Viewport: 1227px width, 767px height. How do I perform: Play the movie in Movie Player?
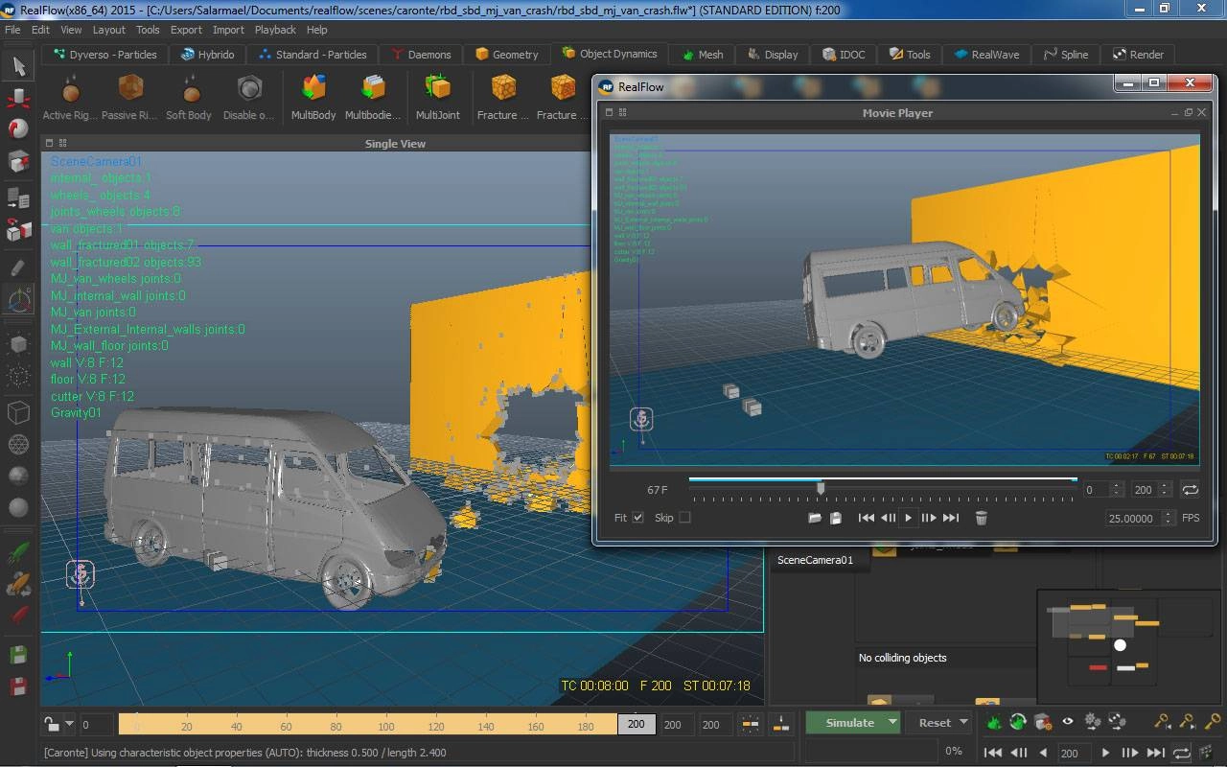click(908, 518)
